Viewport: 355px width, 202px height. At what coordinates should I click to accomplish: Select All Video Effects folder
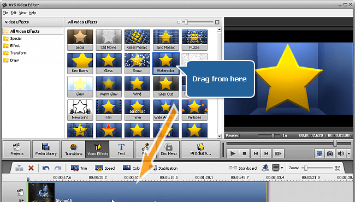pos(33,31)
